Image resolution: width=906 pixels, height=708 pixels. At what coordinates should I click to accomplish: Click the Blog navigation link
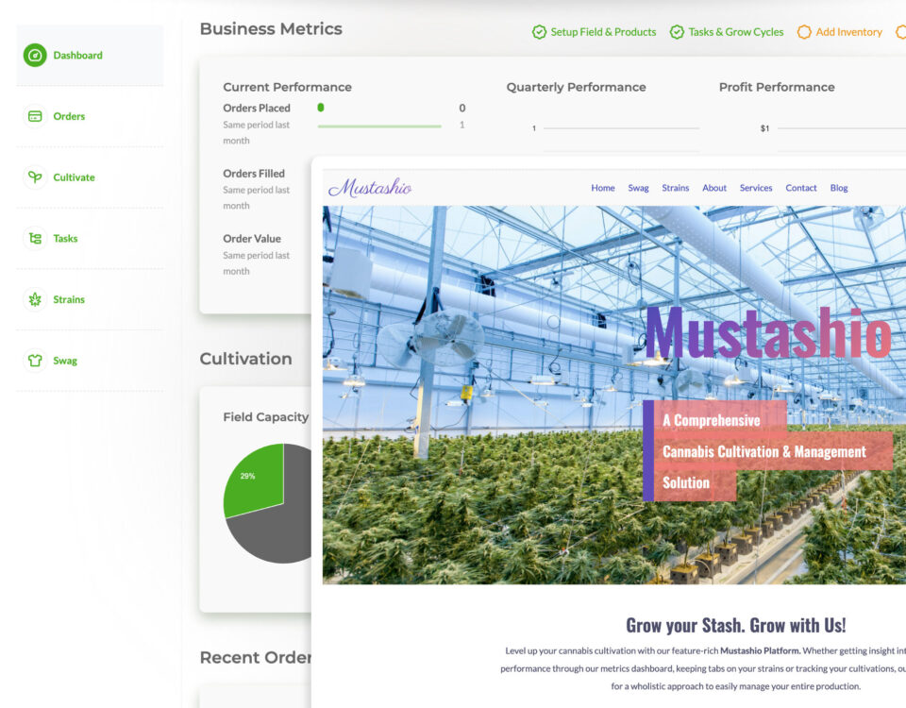pyautogui.click(x=838, y=188)
